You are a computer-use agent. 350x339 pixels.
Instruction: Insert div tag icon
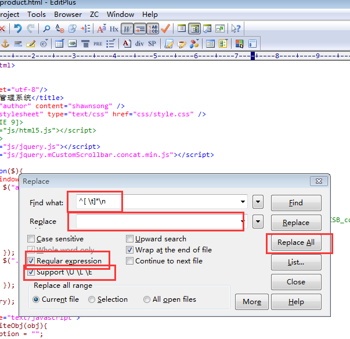coord(139,44)
